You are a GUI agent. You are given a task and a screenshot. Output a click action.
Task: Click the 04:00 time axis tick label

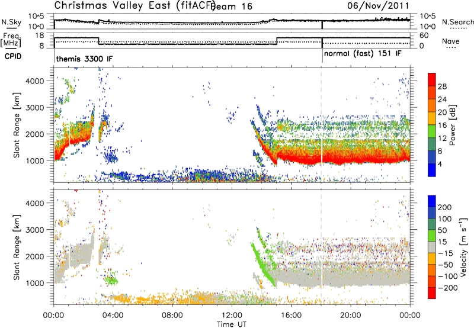pos(113,316)
